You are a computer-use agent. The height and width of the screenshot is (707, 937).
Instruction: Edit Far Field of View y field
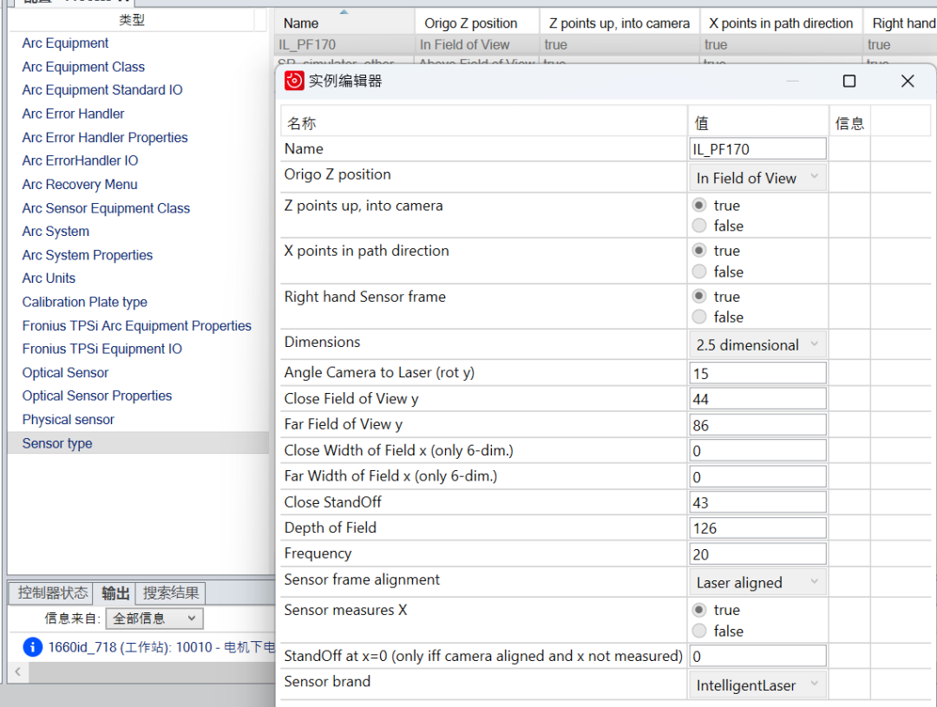(x=757, y=425)
